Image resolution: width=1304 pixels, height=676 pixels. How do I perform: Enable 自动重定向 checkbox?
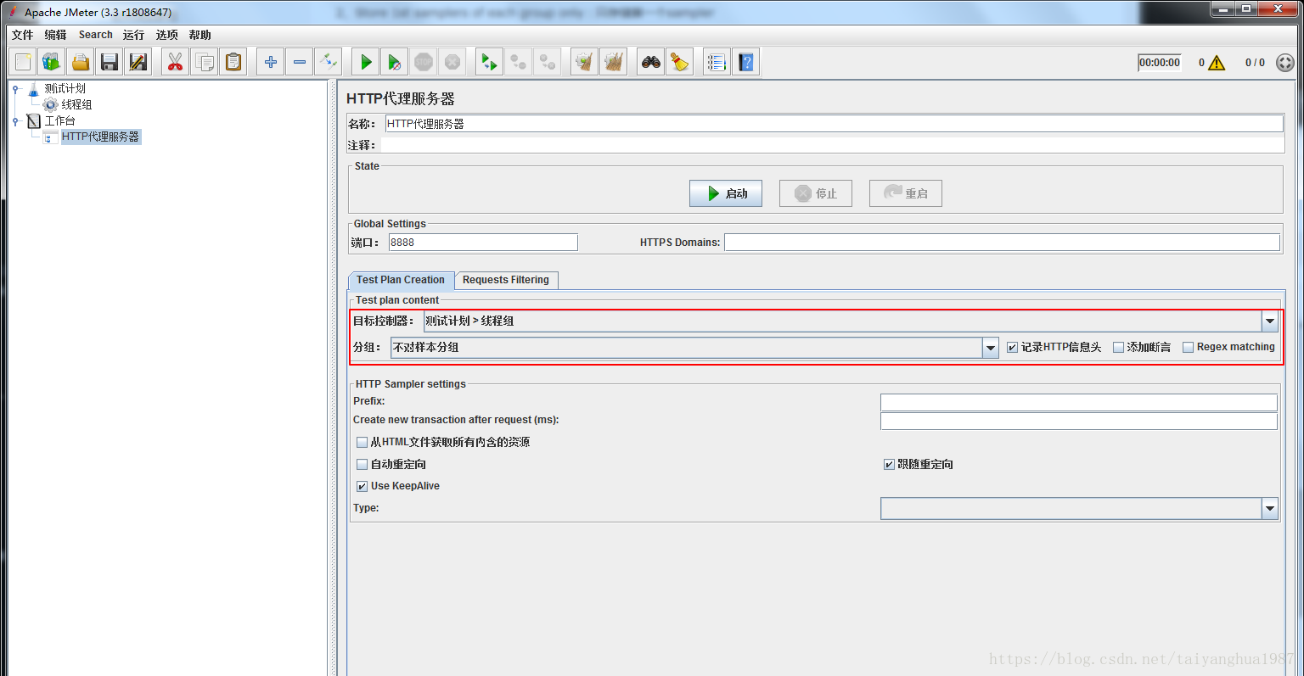pos(363,465)
